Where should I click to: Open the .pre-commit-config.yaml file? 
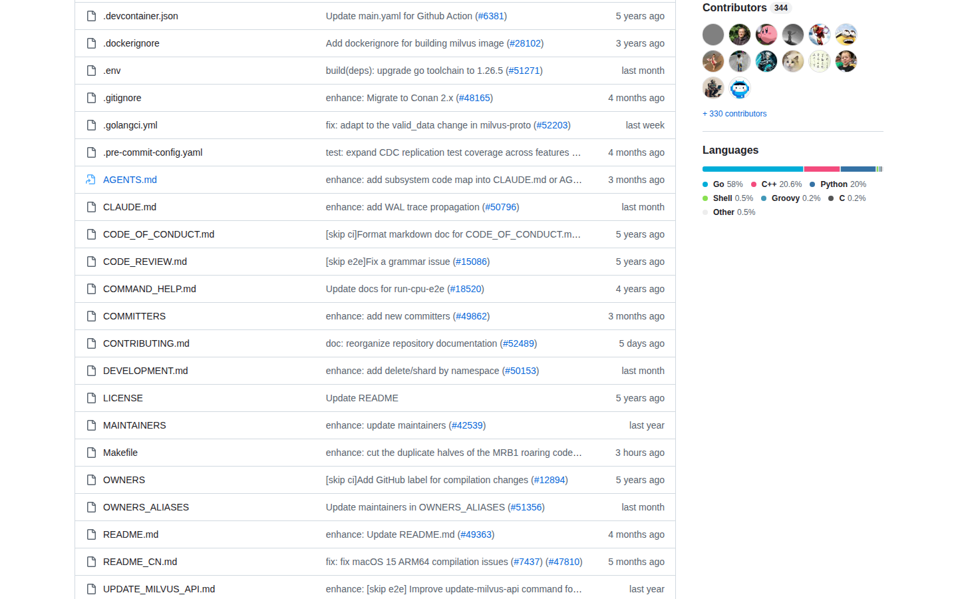click(153, 152)
